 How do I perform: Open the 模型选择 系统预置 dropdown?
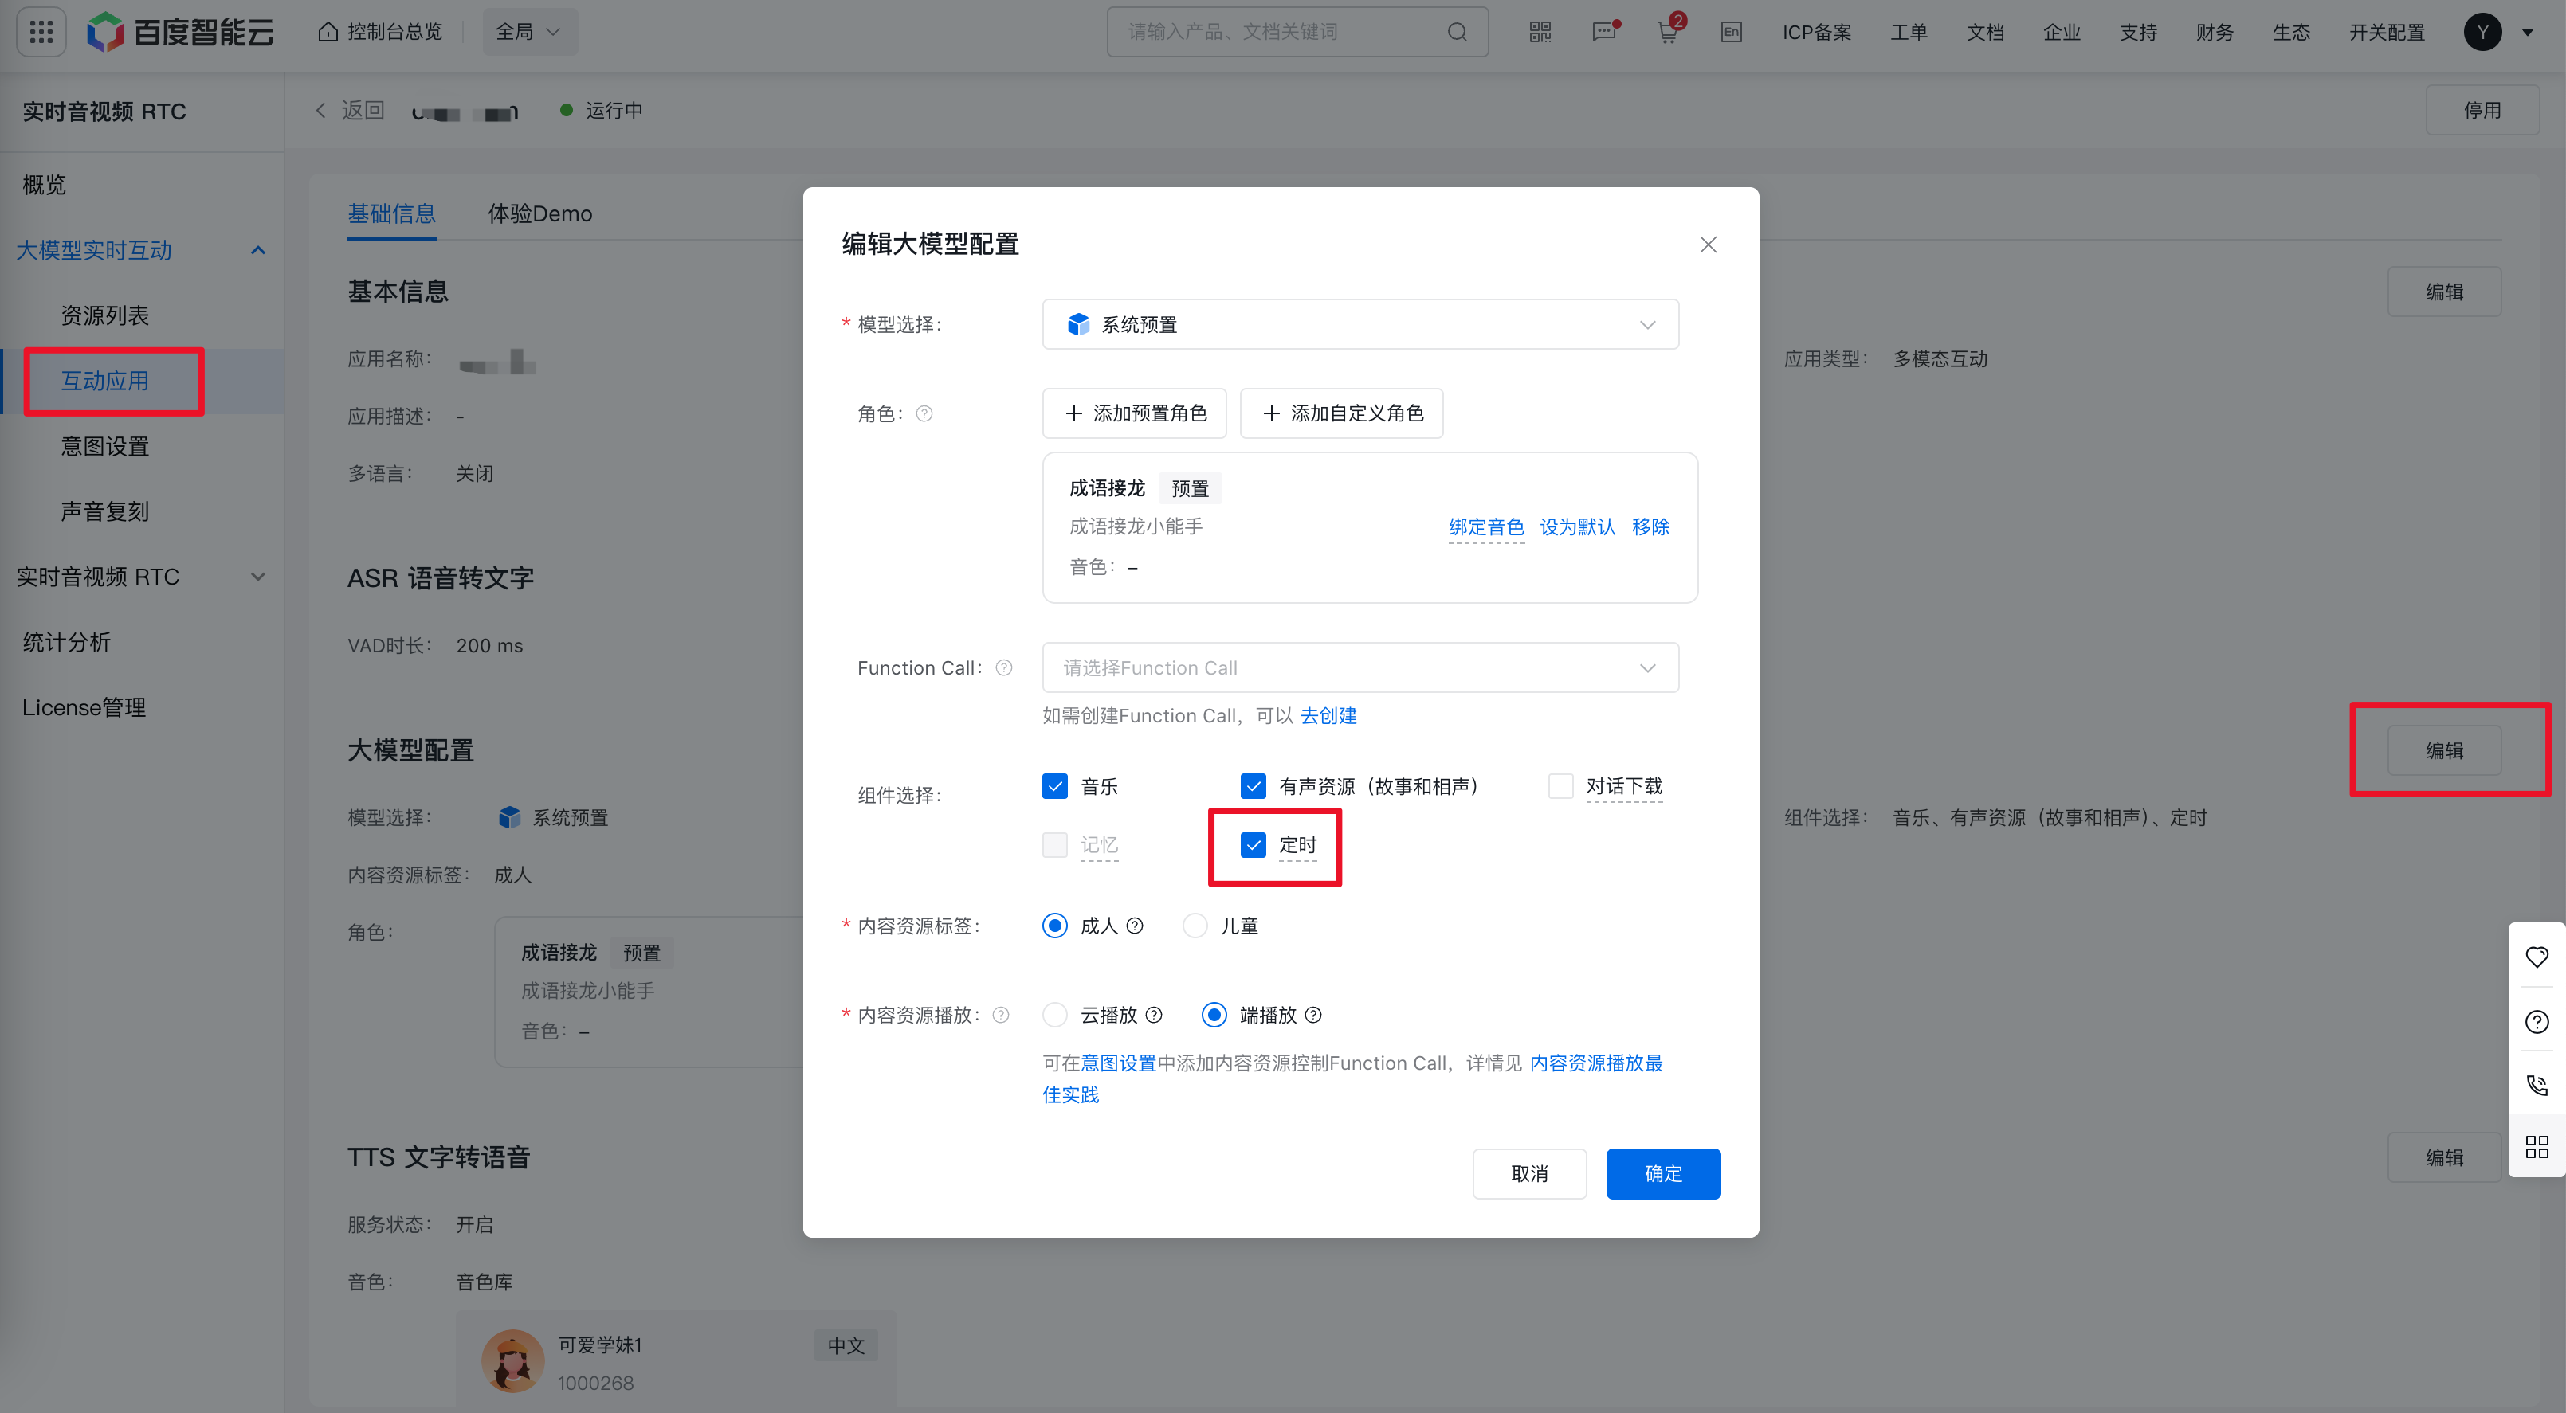click(x=1360, y=325)
